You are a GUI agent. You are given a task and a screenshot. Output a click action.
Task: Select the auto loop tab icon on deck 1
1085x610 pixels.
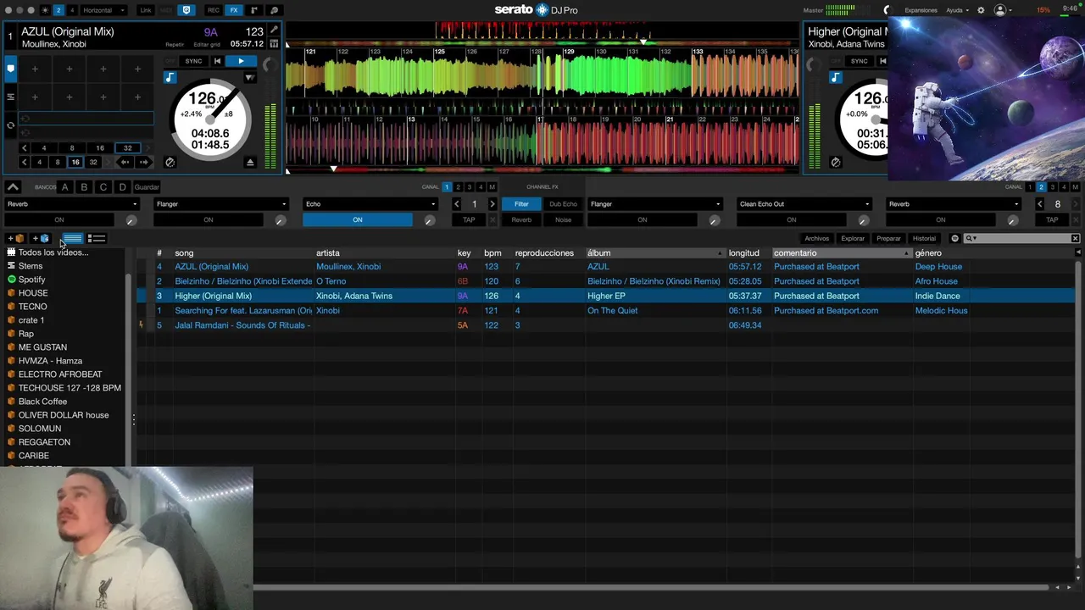click(11, 125)
